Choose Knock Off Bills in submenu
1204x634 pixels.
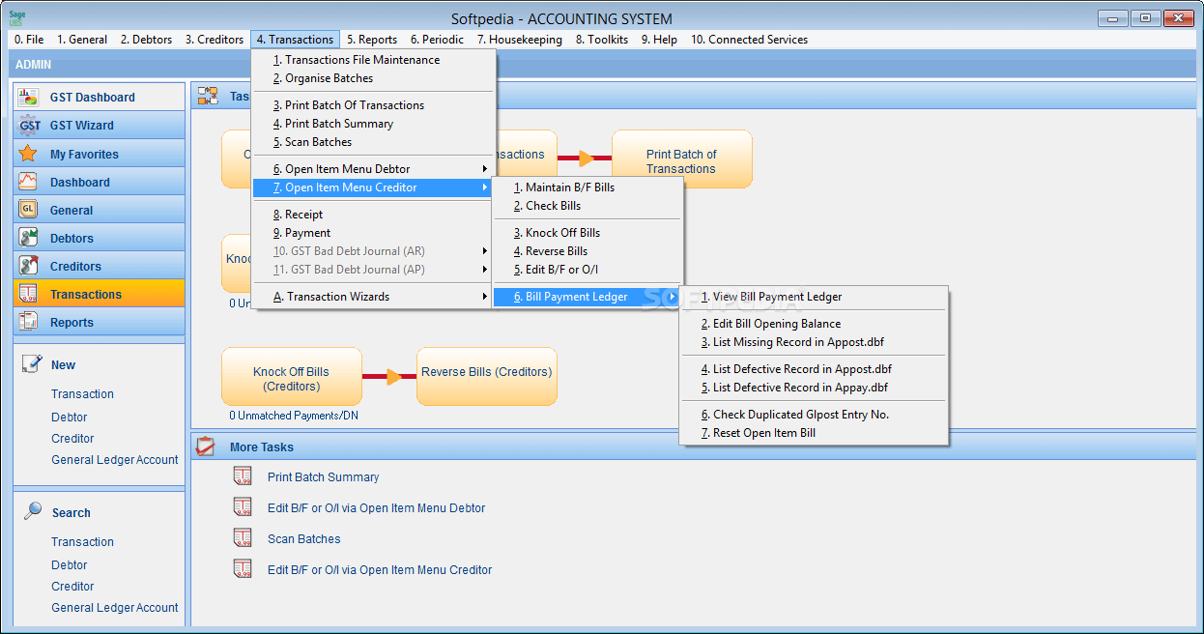pos(588,233)
